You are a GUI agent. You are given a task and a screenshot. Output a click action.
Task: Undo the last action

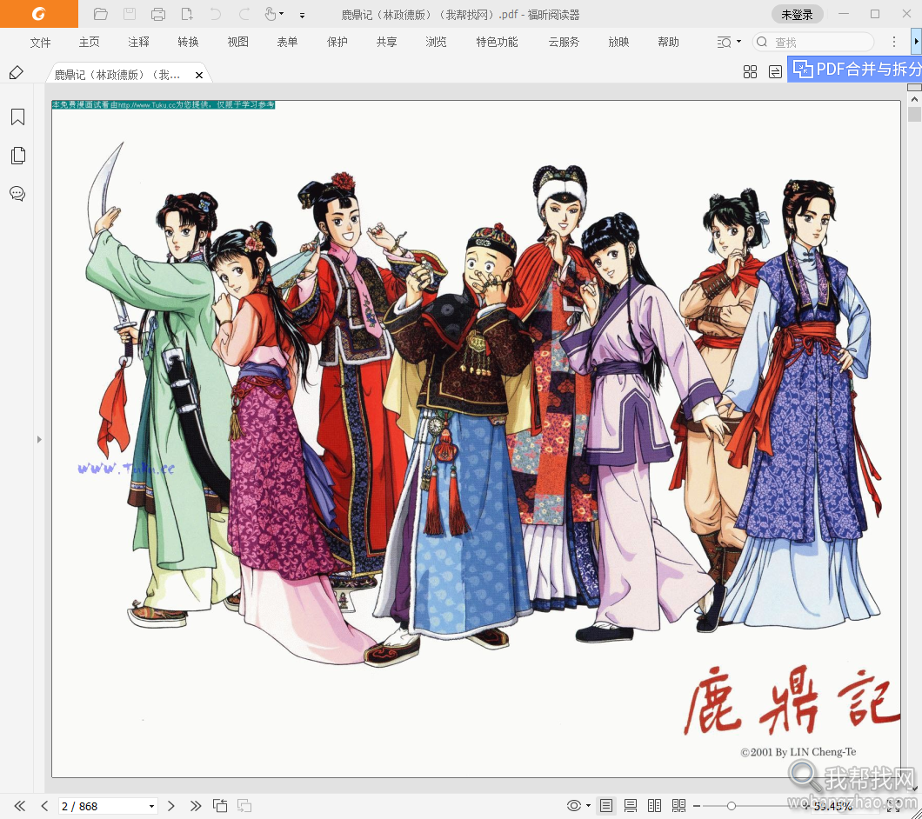[216, 14]
